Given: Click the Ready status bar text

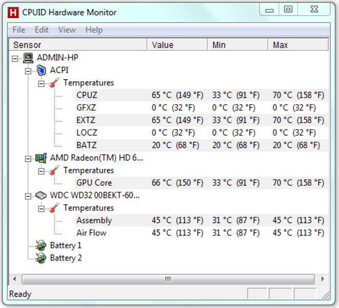Looking at the screenshot, I should point(20,294).
